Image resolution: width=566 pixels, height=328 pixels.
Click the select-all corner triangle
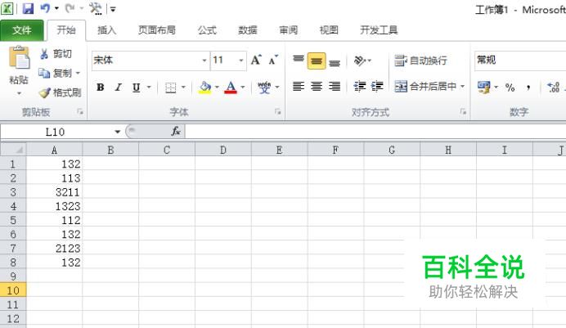[x=13, y=150]
